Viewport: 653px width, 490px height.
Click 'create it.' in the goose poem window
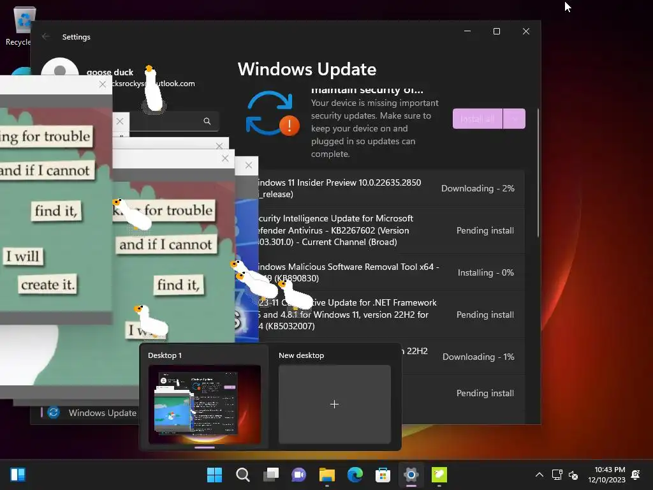coord(47,285)
